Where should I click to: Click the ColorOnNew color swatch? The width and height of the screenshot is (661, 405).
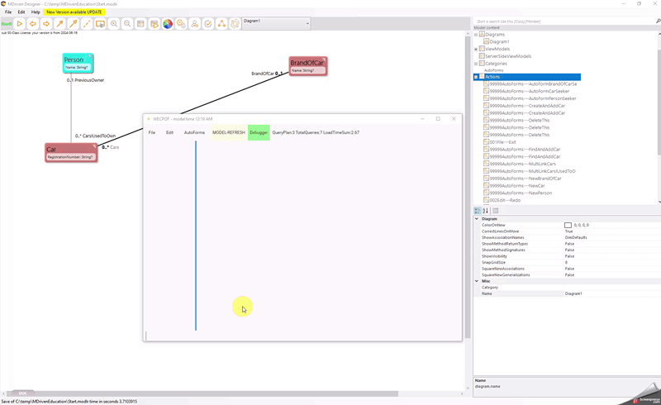[x=568, y=225]
